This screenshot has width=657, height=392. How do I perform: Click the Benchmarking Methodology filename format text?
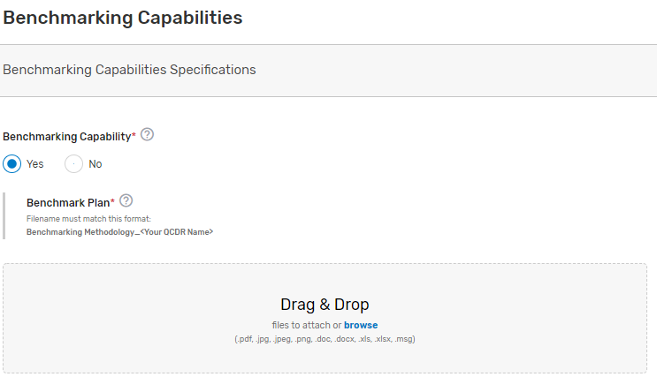[x=119, y=231]
